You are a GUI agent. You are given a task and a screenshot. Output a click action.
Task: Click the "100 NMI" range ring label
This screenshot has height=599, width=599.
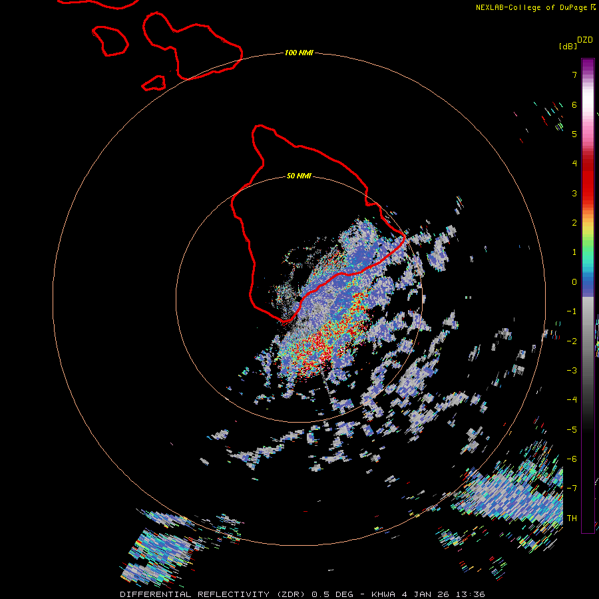click(x=299, y=53)
